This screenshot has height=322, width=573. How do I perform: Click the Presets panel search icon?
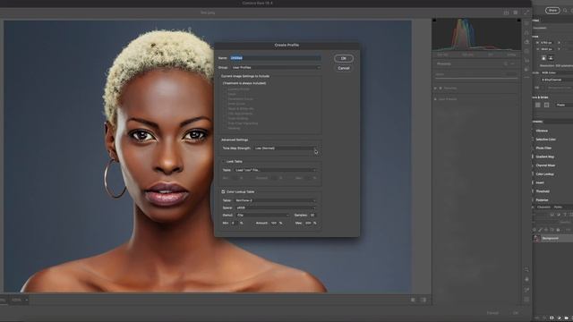tap(505, 64)
